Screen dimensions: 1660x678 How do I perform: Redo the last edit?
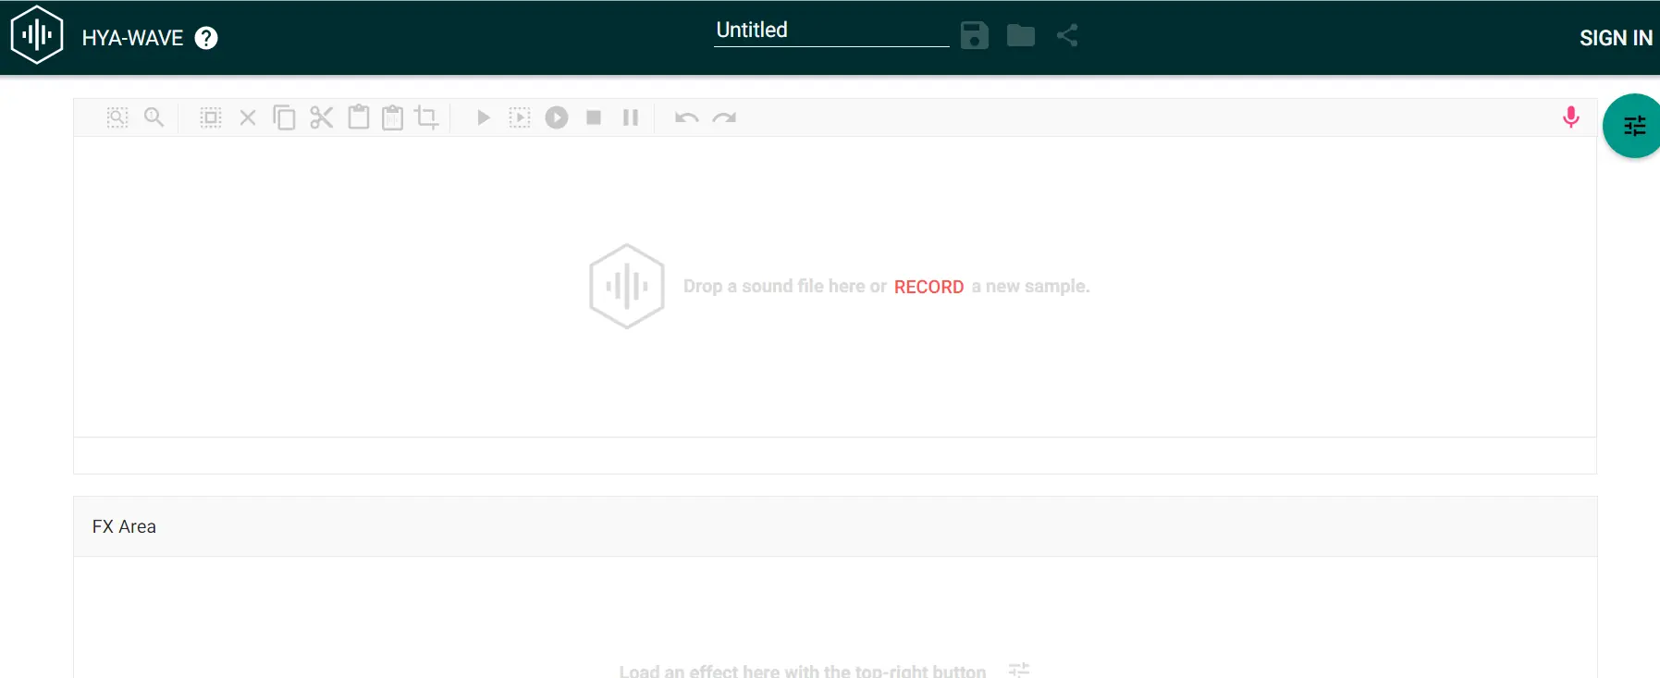(x=724, y=117)
